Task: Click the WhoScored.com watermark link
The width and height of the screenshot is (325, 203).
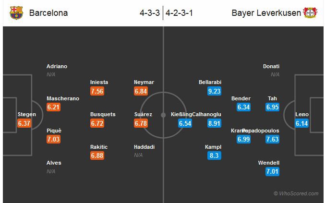Action: click(296, 193)
